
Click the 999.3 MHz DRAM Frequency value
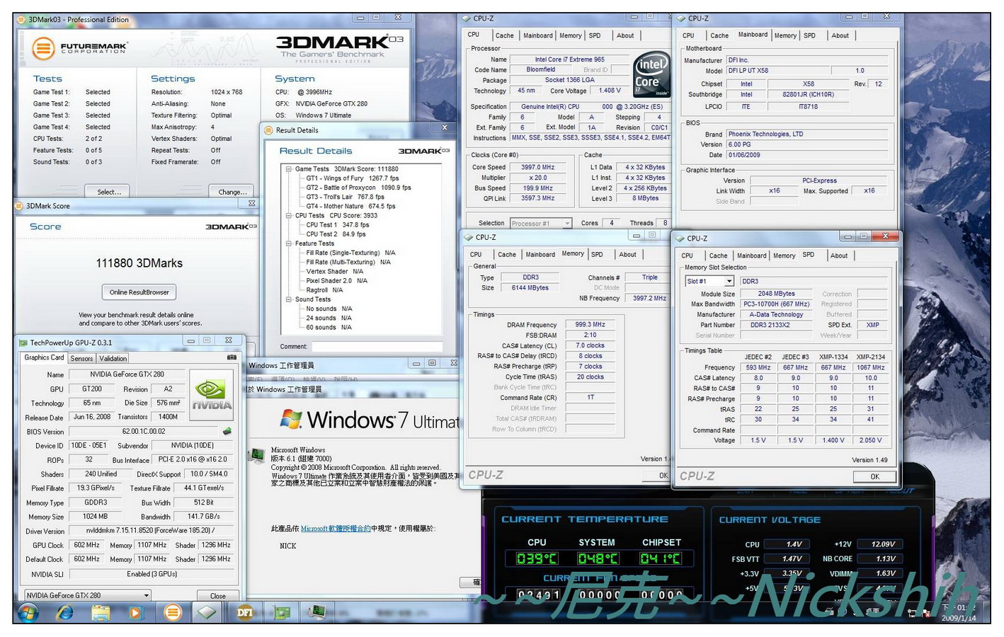click(x=591, y=325)
